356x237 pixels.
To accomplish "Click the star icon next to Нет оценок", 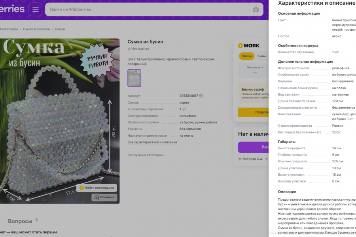I will tap(129, 49).
